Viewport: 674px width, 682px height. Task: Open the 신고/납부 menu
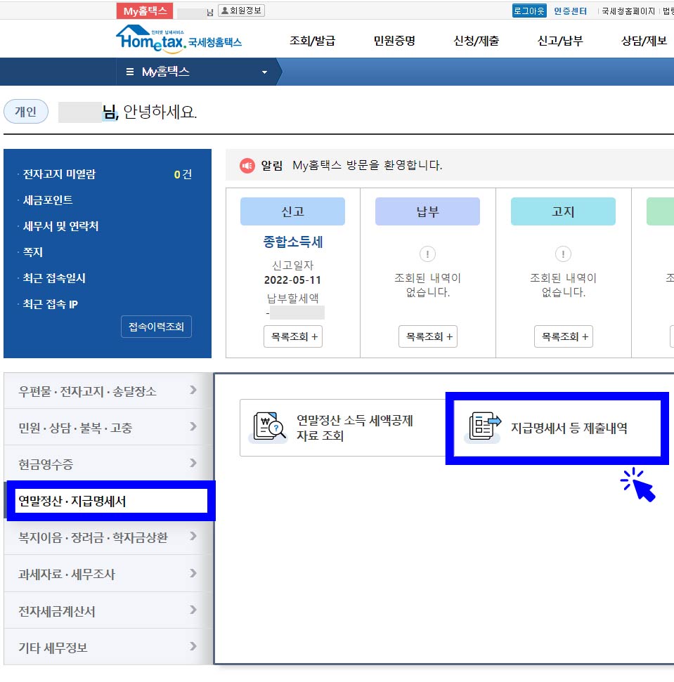coord(559,42)
